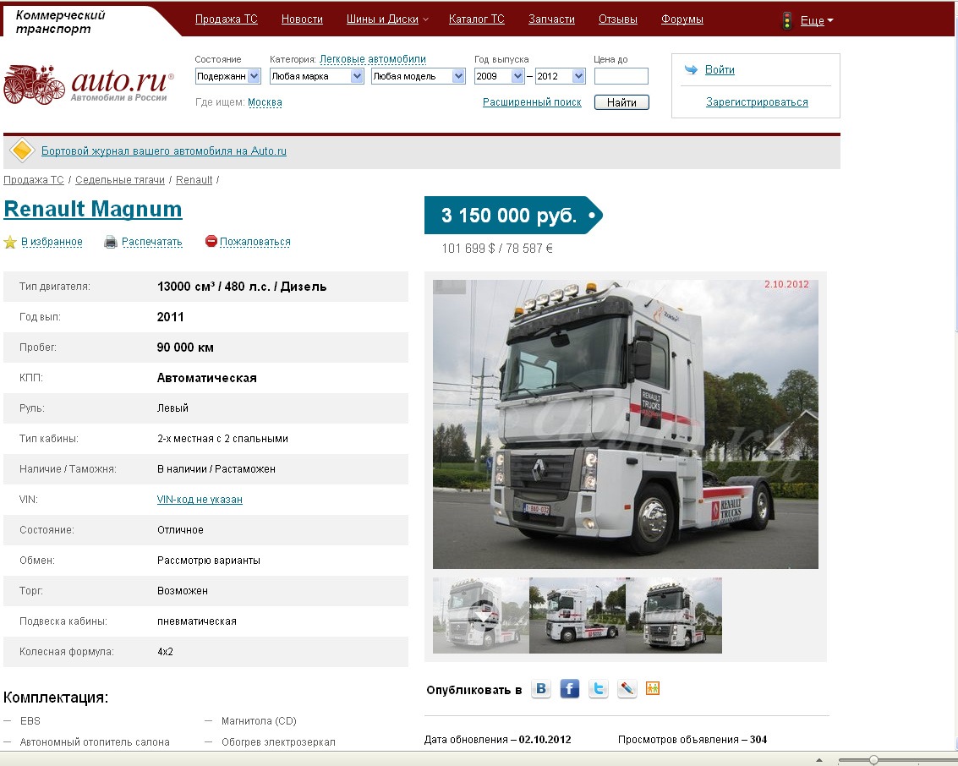The image size is (958, 766).
Task: Open the year-from 2009 dropdown
Action: click(x=500, y=76)
